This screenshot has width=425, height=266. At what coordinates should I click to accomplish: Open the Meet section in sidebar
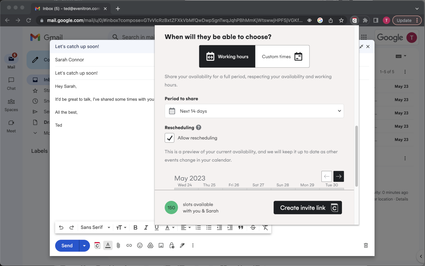click(x=11, y=126)
